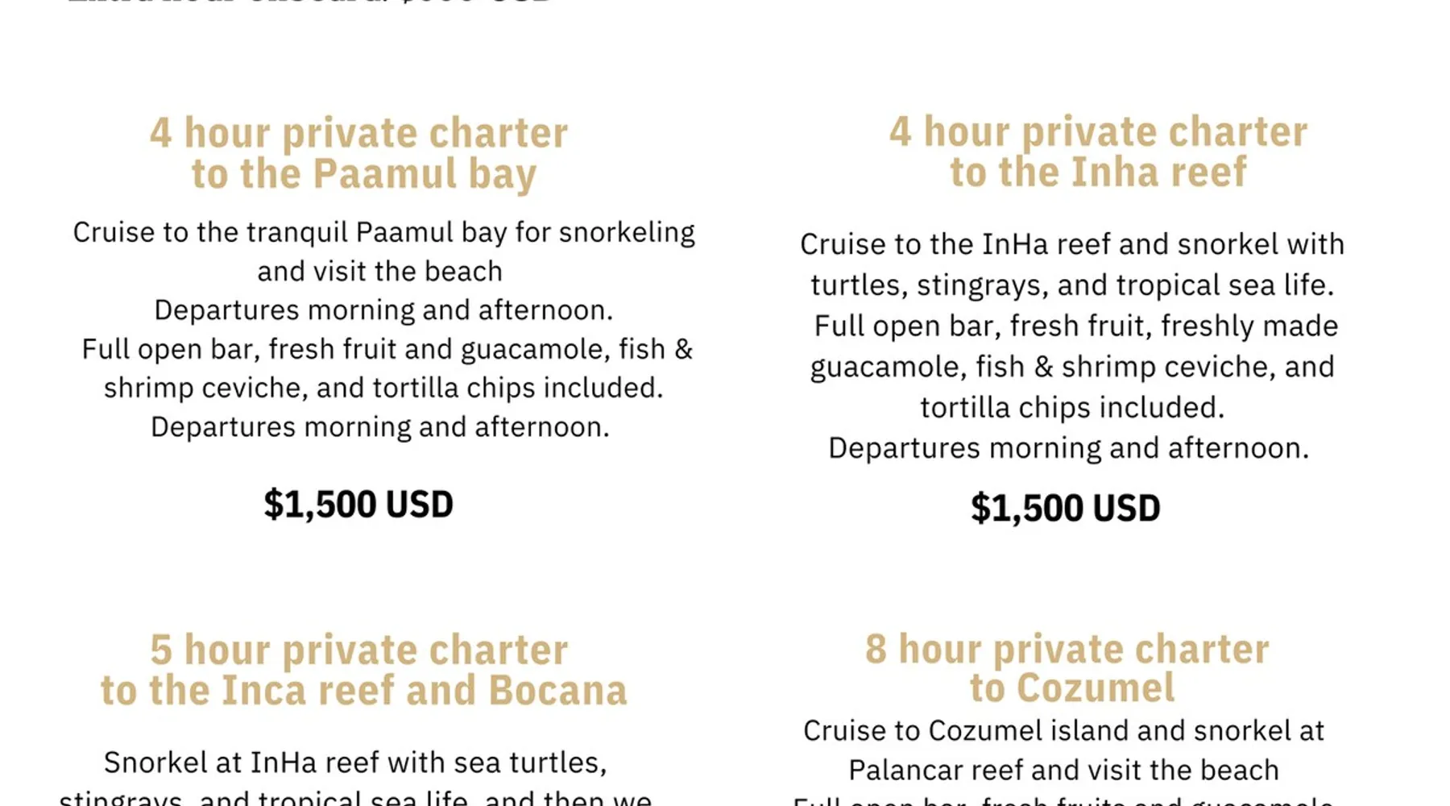Click the Paamul bay cruise description paragraph
1450x806 pixels.
click(384, 329)
